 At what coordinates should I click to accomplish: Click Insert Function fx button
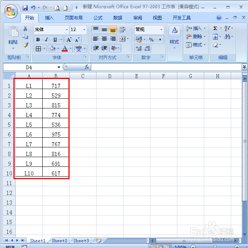coord(87,67)
